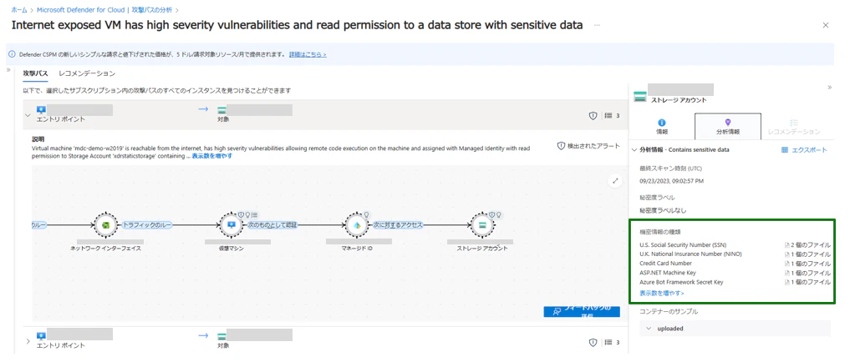Click 表示数を増やす> under sensitive info types
855x362 pixels.
click(662, 293)
